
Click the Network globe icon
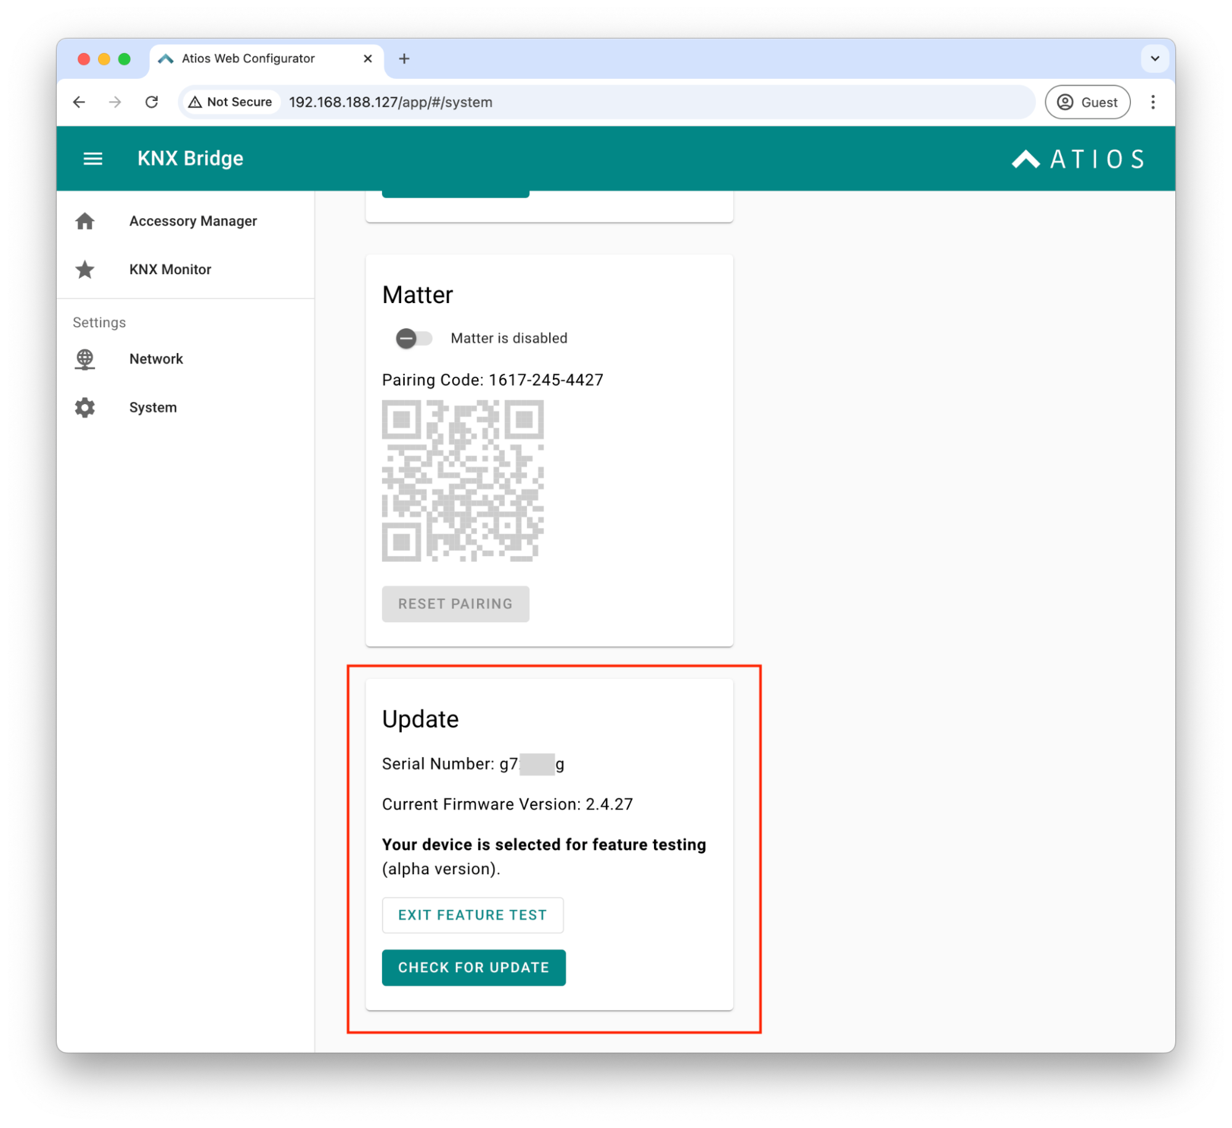click(x=85, y=359)
